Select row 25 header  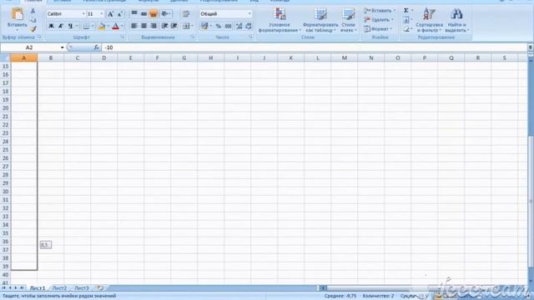[5, 150]
